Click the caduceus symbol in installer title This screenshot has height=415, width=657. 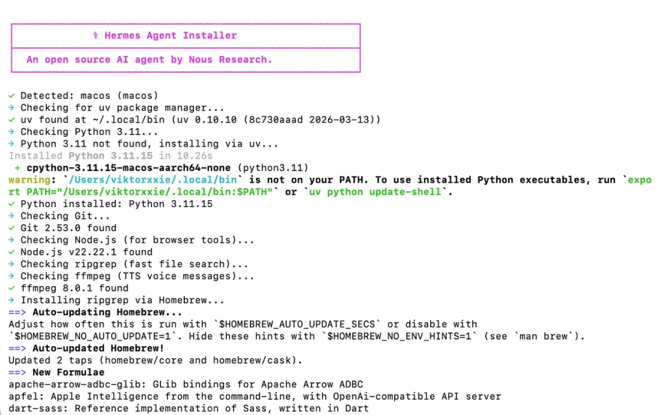click(x=96, y=35)
